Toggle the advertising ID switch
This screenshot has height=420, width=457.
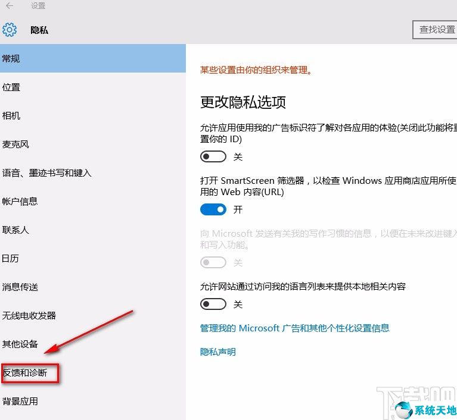tap(213, 157)
